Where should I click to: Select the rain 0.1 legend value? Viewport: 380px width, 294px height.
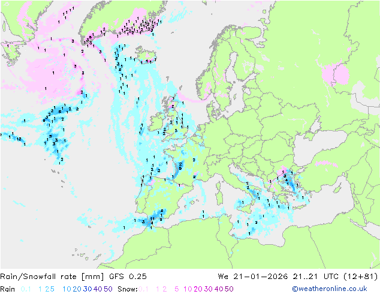click(26, 289)
